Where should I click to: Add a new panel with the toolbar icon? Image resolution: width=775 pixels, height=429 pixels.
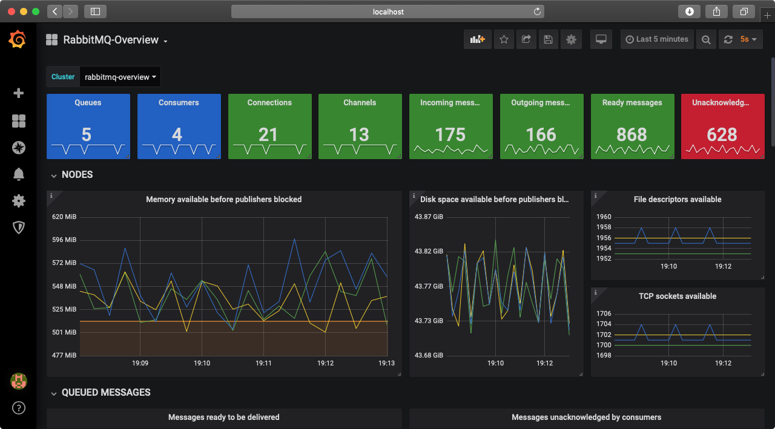(x=477, y=39)
